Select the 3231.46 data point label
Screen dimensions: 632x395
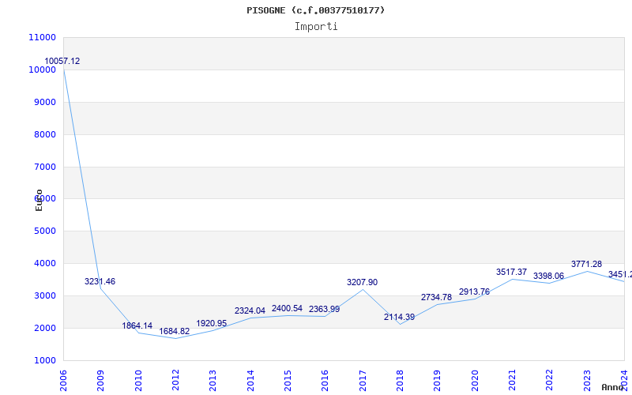[100, 281]
